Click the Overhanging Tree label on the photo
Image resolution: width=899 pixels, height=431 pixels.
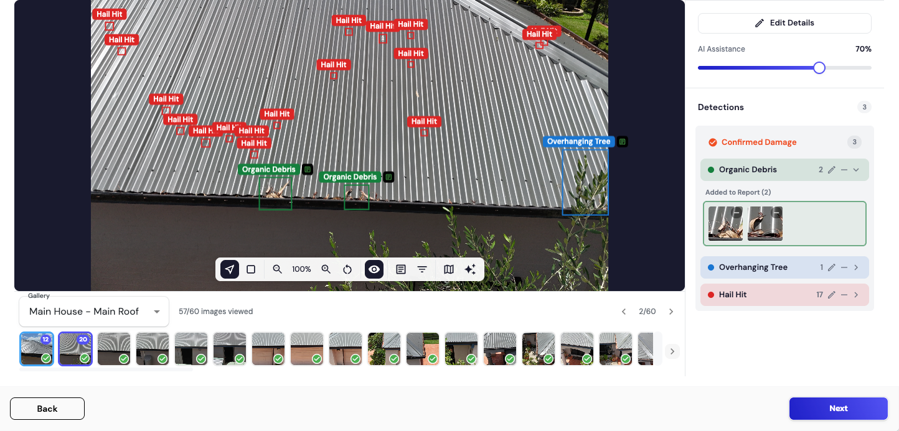(578, 142)
